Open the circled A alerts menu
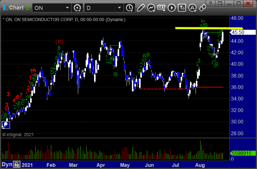The height and width of the screenshot is (169, 257). (x=192, y=8)
